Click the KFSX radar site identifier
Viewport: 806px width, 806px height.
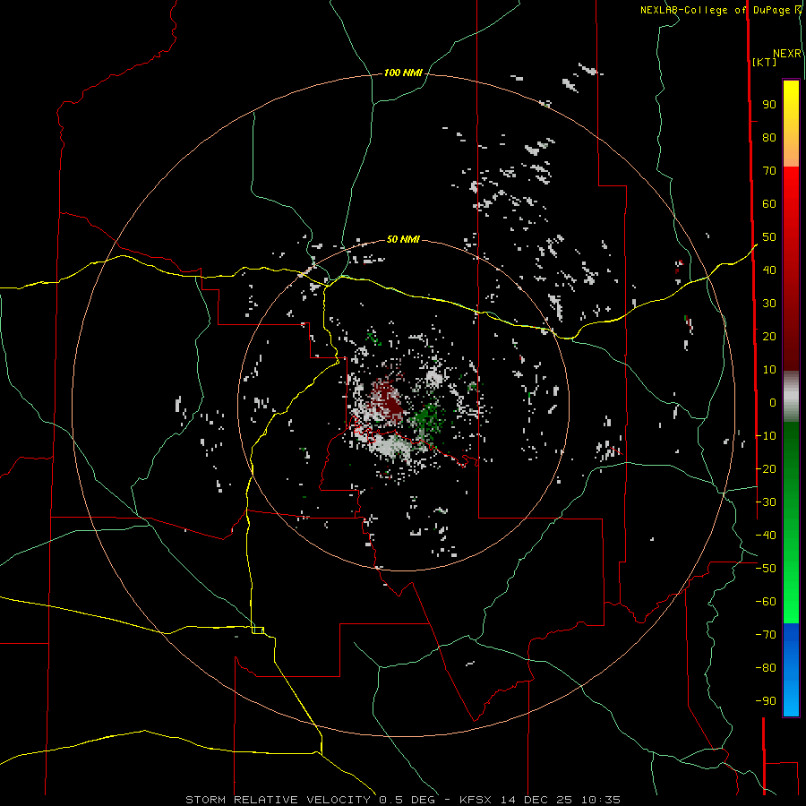click(476, 800)
